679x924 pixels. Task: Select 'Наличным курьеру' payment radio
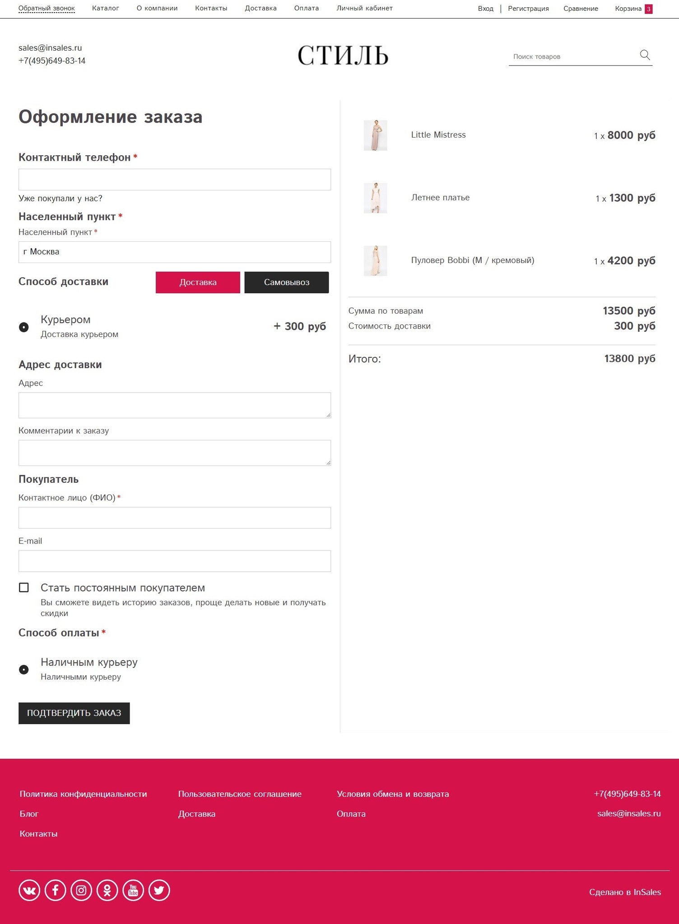(24, 670)
